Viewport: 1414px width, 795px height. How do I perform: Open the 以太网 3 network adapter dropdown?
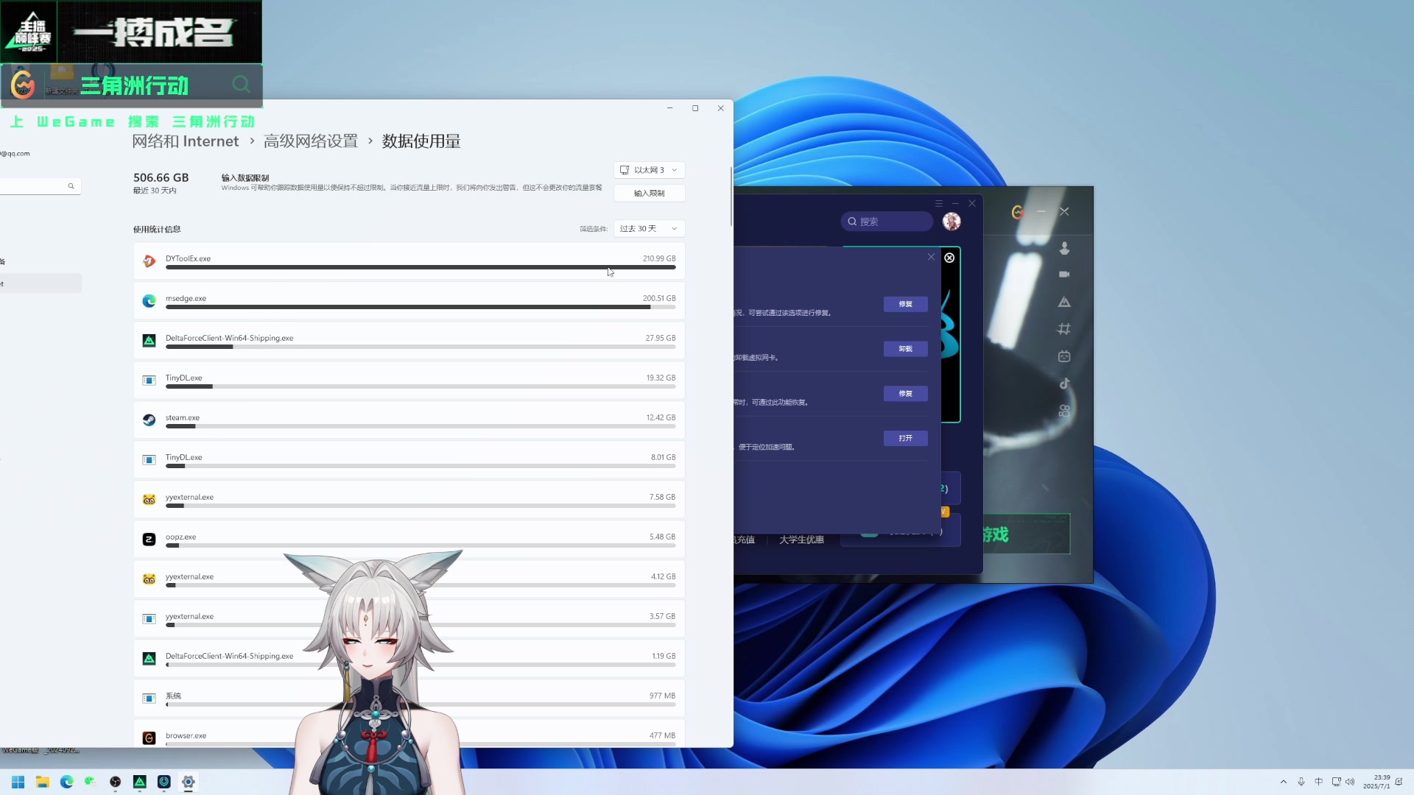(649, 170)
